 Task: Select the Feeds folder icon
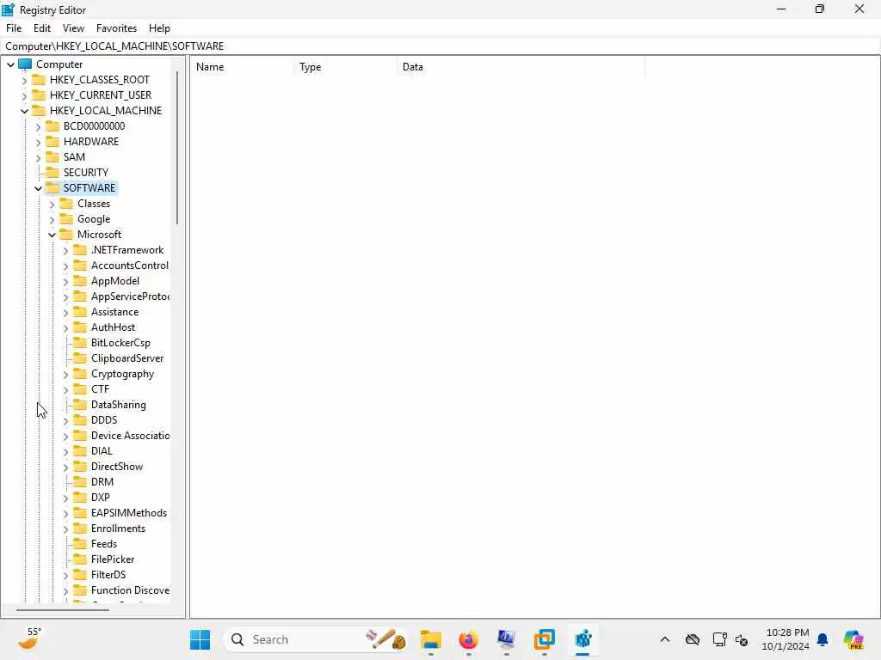(80, 543)
